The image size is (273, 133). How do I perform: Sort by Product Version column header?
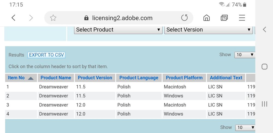click(x=95, y=78)
